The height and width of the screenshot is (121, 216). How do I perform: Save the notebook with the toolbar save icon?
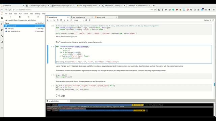48,20
